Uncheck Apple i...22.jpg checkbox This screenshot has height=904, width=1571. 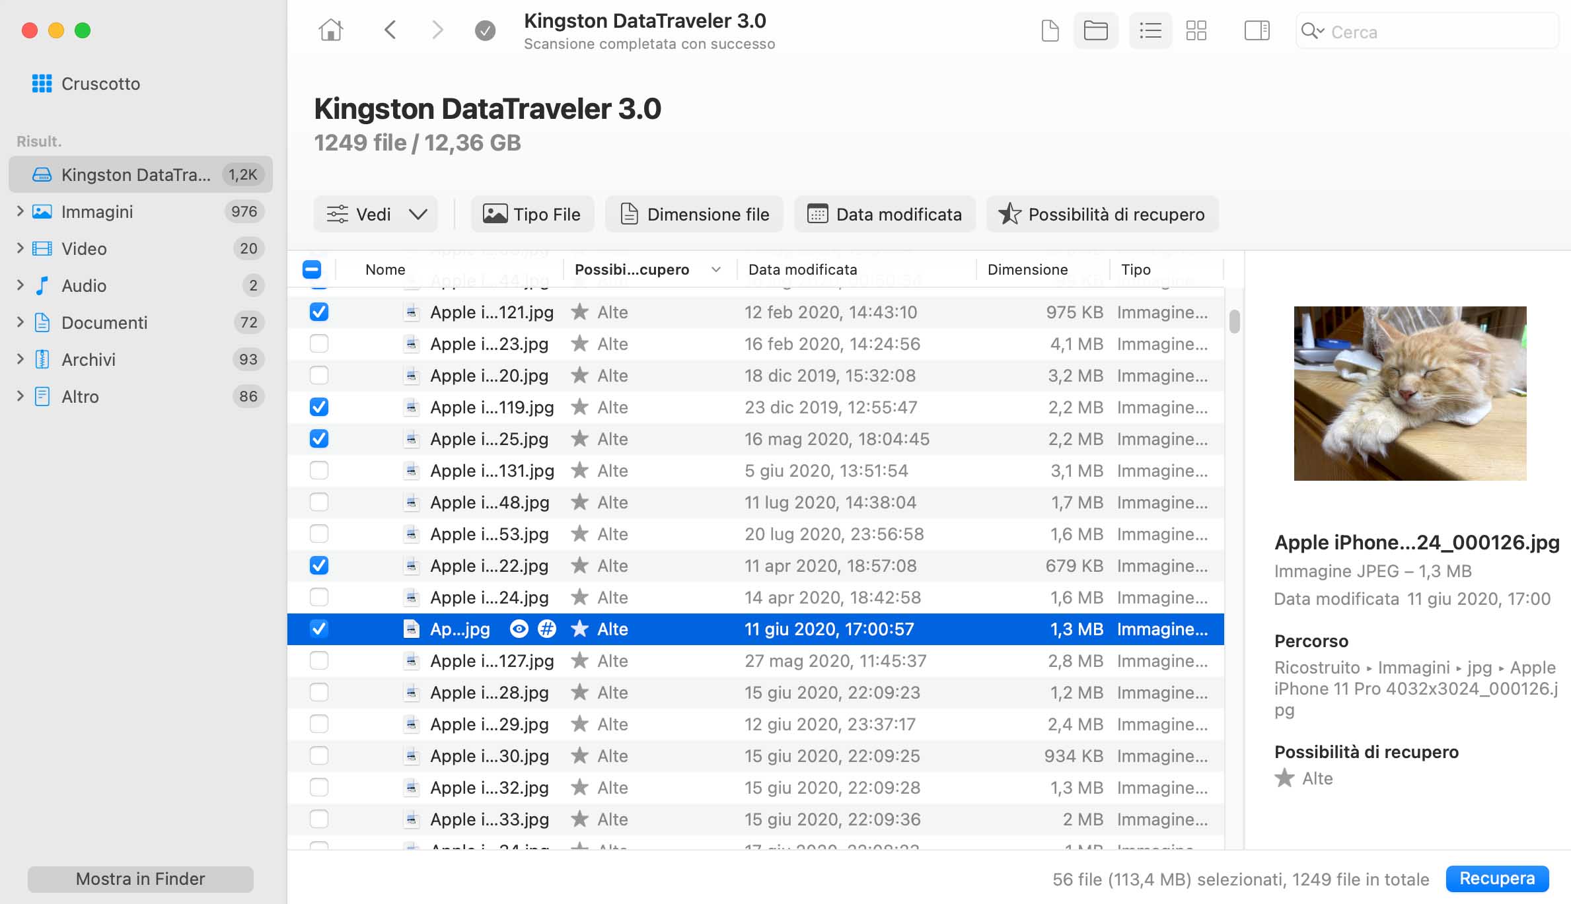click(x=319, y=565)
